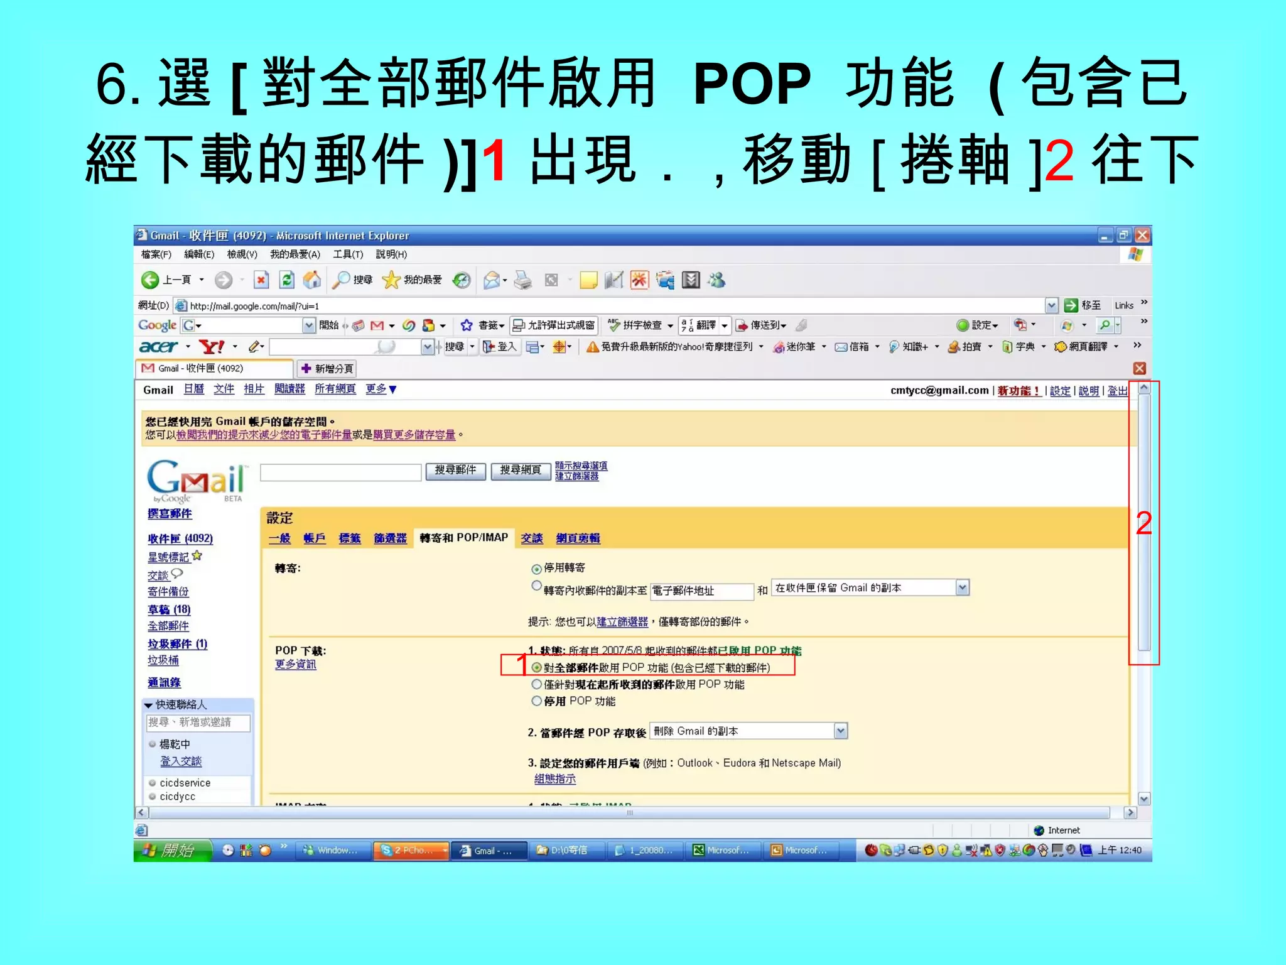Open Google toolbar 設定 dropdown
The height and width of the screenshot is (965, 1286).
978,325
